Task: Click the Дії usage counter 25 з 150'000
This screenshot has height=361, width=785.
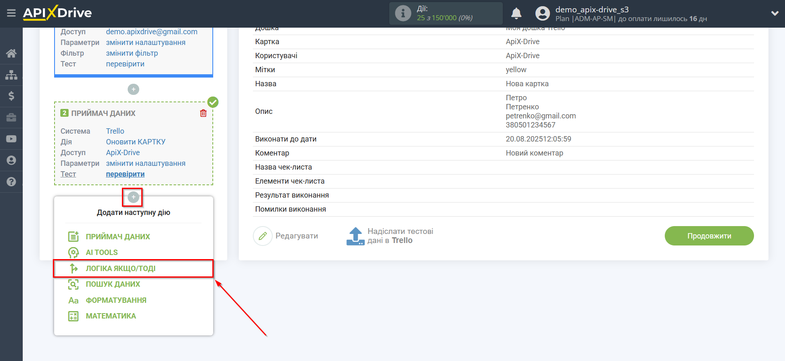Action: pyautogui.click(x=445, y=18)
